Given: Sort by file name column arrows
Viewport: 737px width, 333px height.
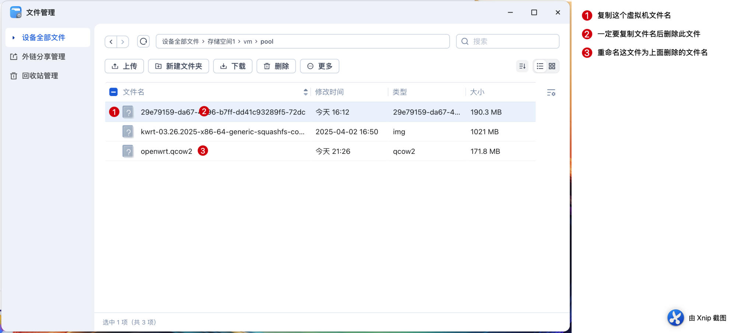Looking at the screenshot, I should click(305, 92).
